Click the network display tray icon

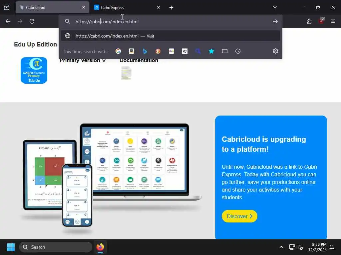292,247
